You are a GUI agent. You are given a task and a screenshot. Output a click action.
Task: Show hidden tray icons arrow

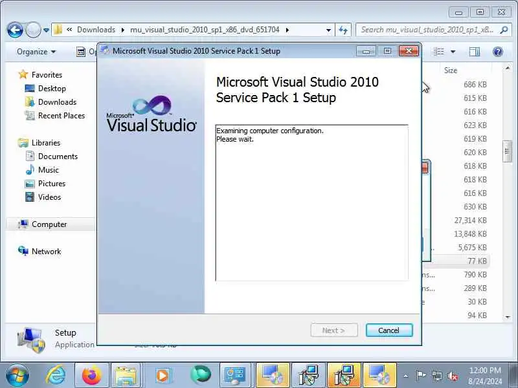pos(406,376)
